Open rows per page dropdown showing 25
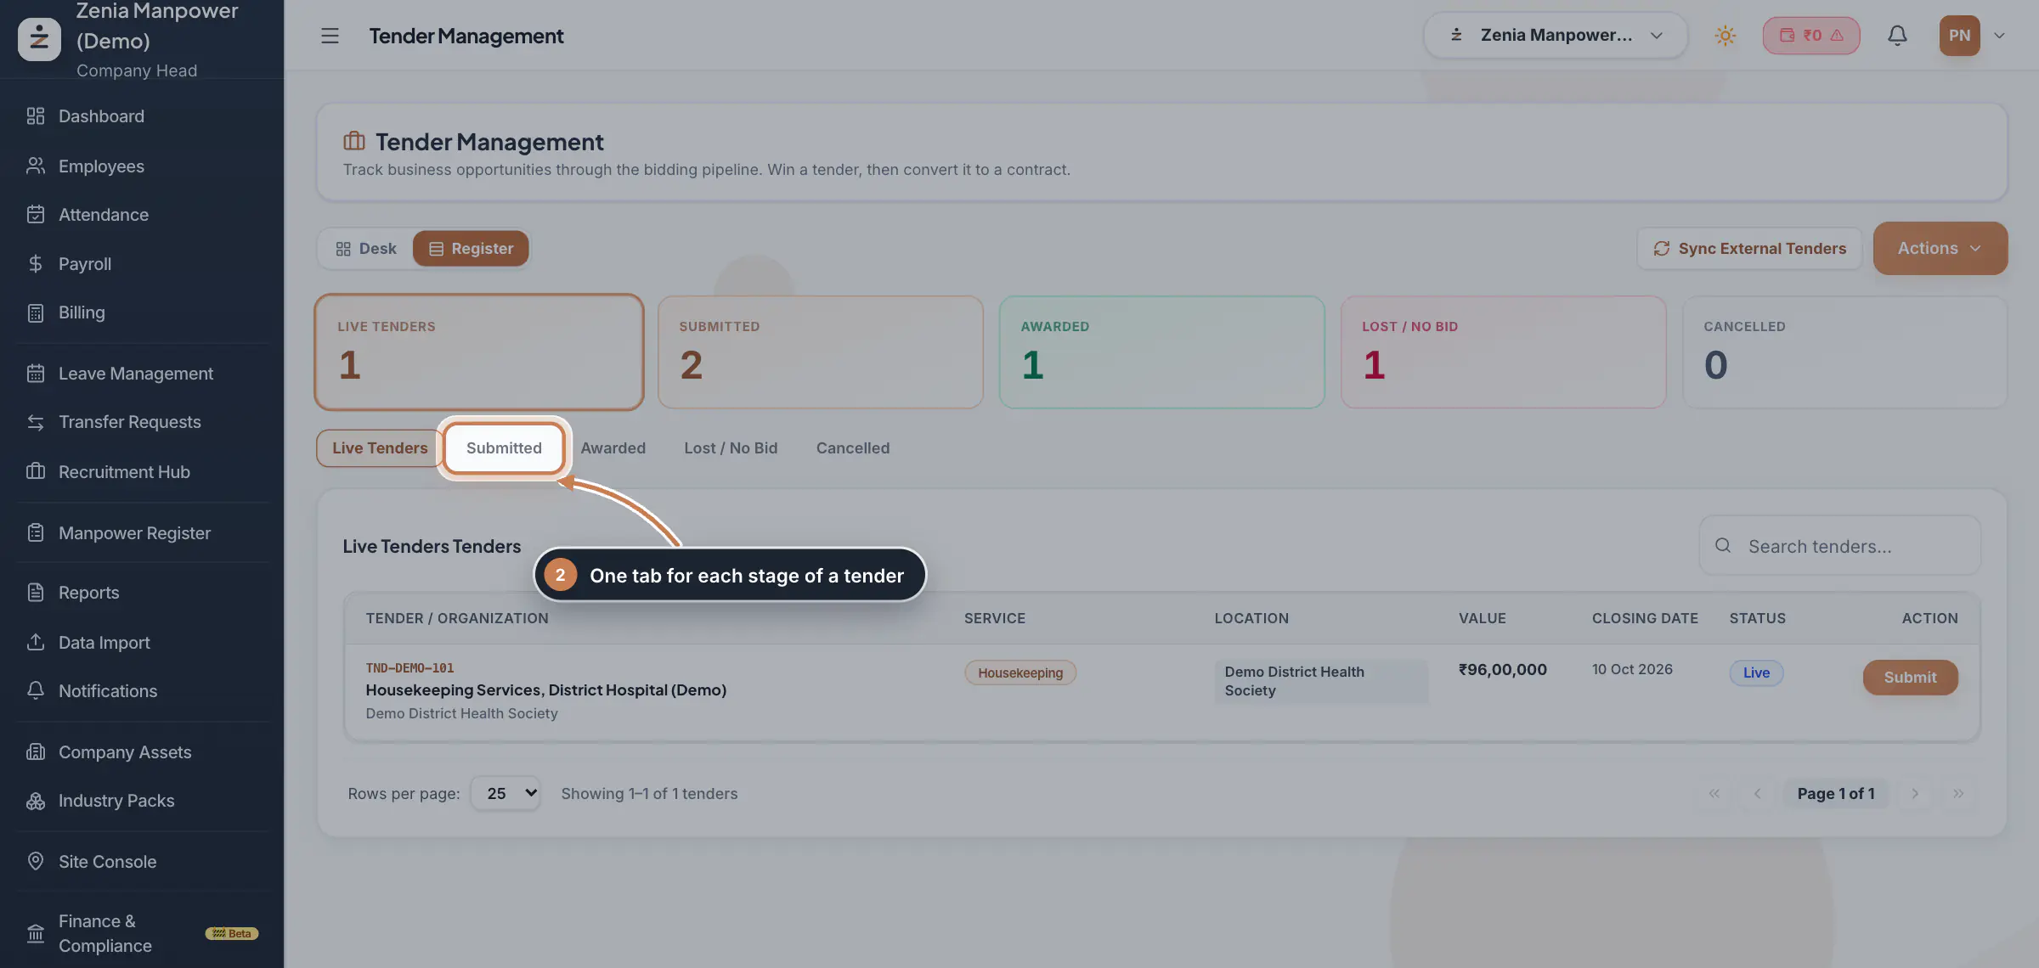2039x968 pixels. click(506, 794)
